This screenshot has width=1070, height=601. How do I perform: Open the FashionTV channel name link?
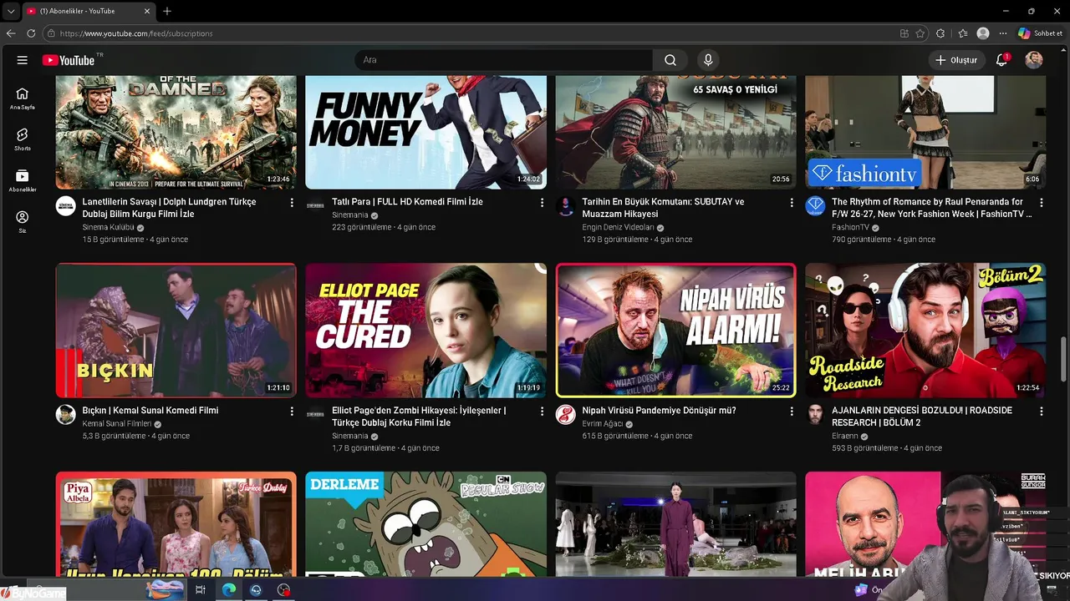click(x=850, y=227)
